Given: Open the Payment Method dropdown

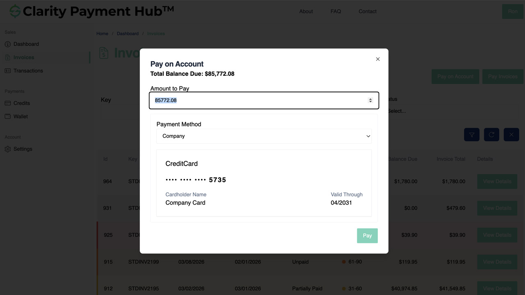Looking at the screenshot, I should pos(264,136).
